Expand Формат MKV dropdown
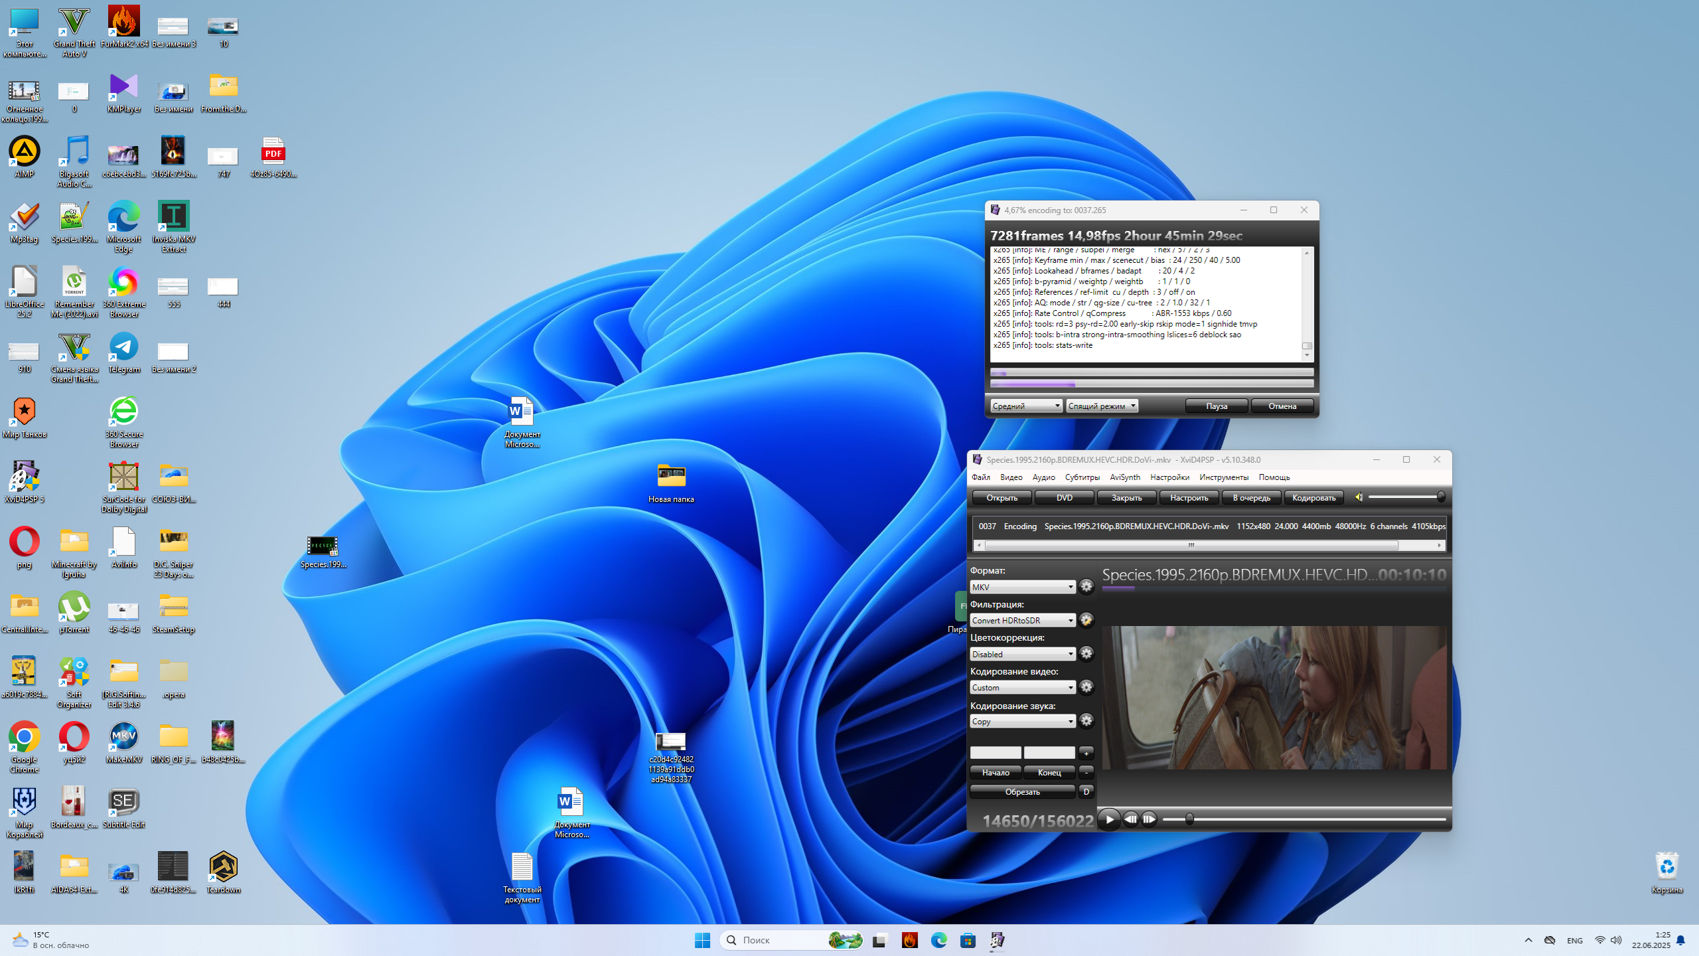This screenshot has width=1699, height=956. (x=1022, y=587)
